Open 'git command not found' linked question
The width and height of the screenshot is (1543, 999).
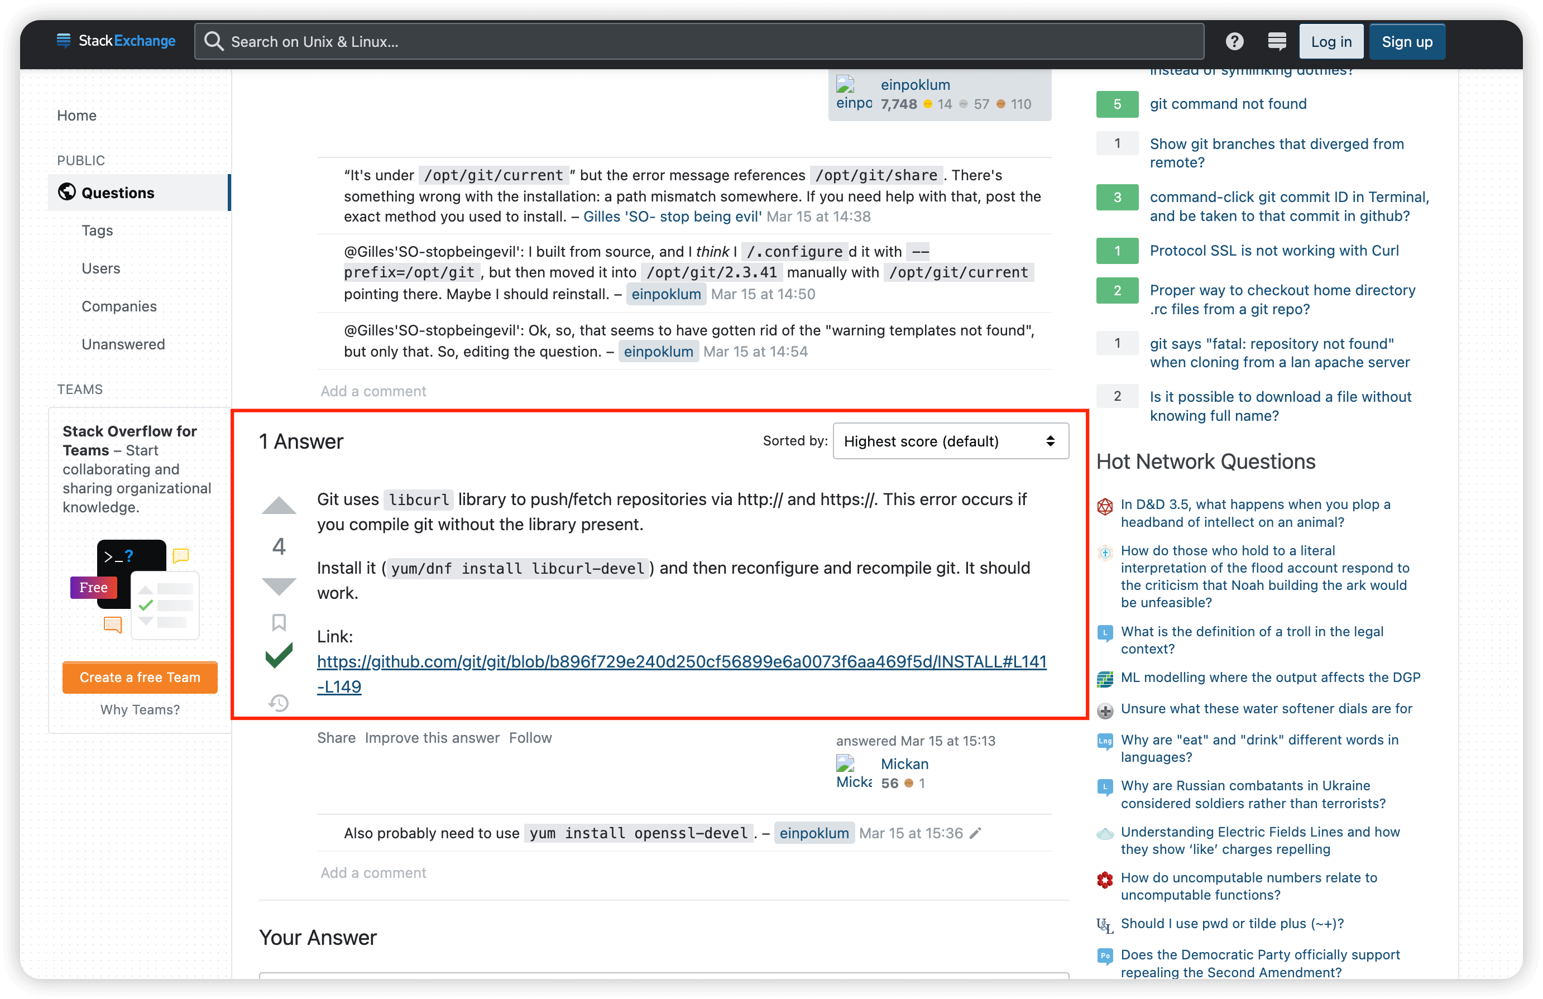pyautogui.click(x=1227, y=104)
